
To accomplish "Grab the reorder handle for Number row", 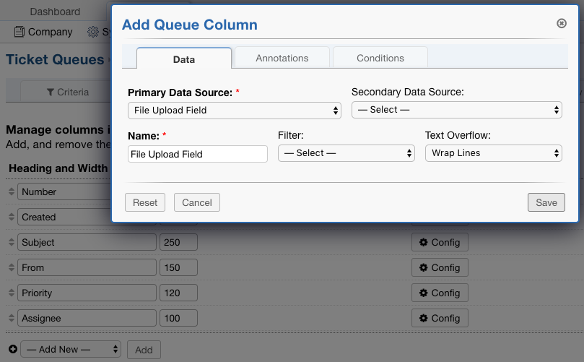I will pos(12,191).
